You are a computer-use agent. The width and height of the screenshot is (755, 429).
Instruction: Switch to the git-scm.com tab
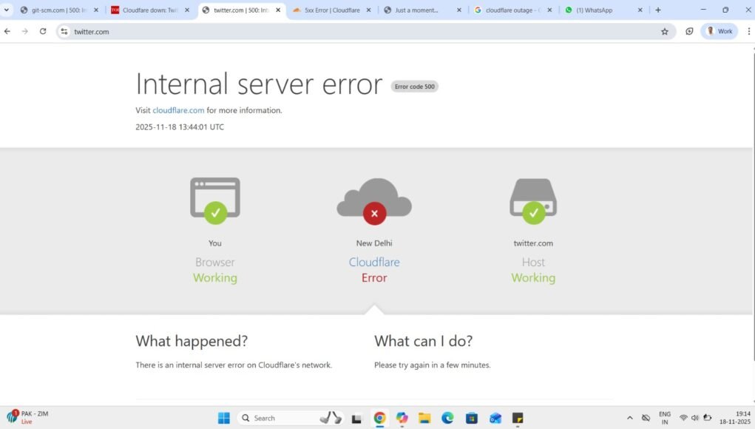[55, 10]
